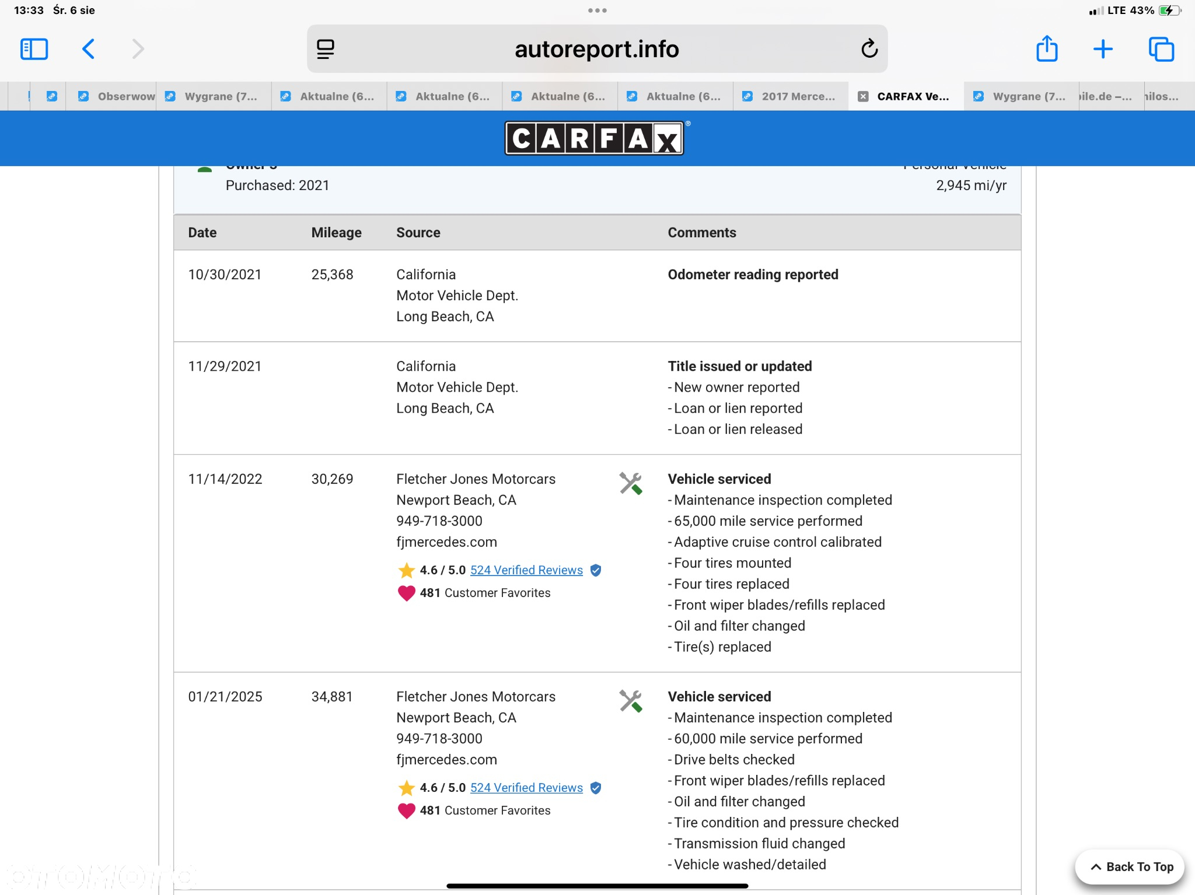This screenshot has width=1195, height=895.
Task: Switch to the Obserwow tab
Action: tap(111, 96)
